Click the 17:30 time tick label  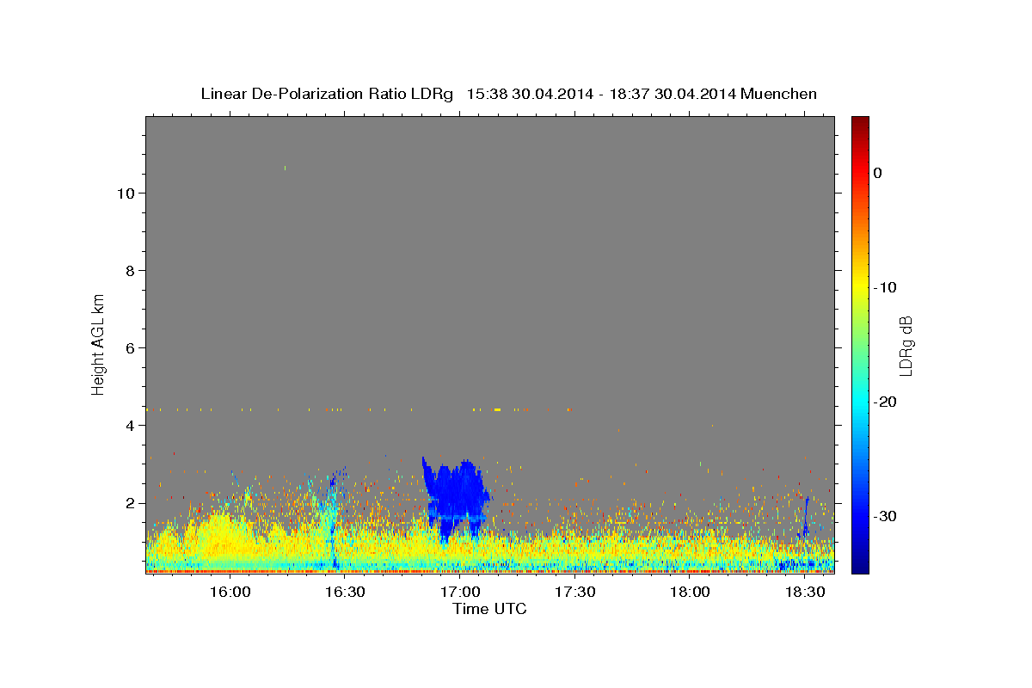[x=575, y=592]
